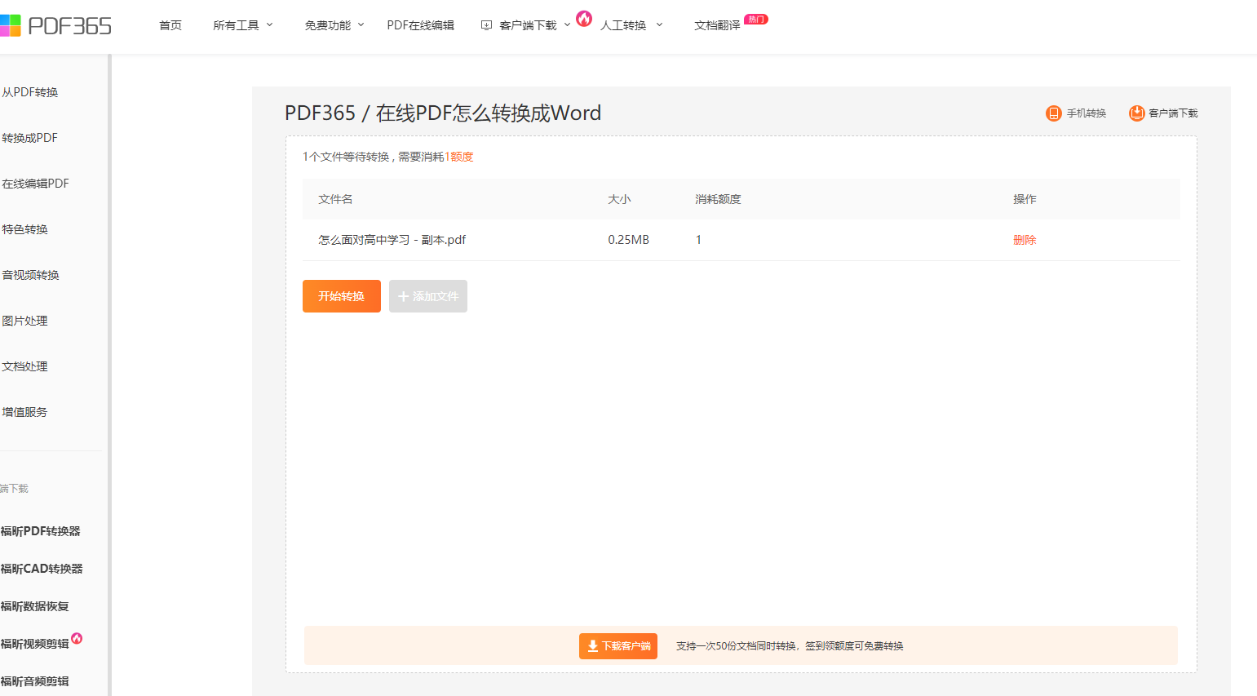Viewport: 1257px width, 696px height.
Task: Expand the 客户端下载 navbar dropdown arrow
Action: [567, 24]
